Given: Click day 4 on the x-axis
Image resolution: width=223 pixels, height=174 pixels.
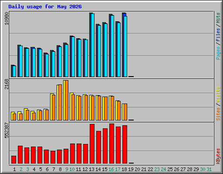Looking at the screenshot, I should click(34, 169).
